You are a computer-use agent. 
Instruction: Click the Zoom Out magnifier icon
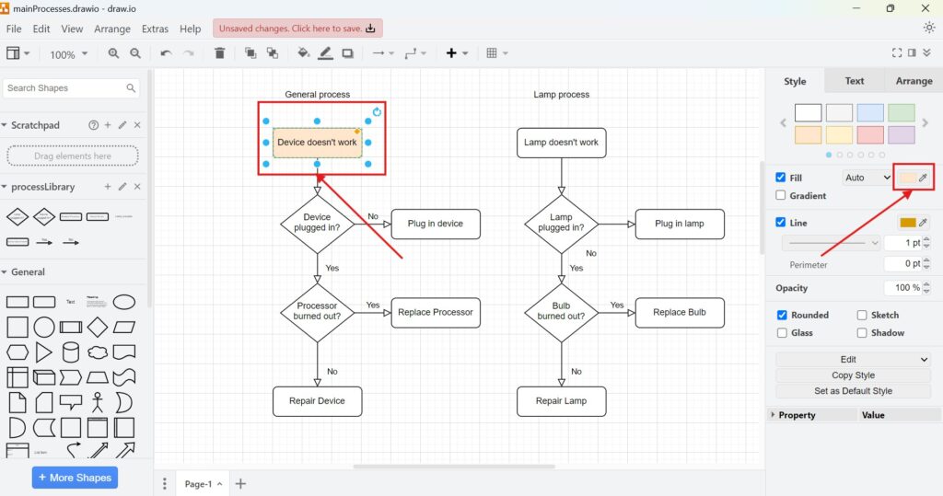click(135, 53)
